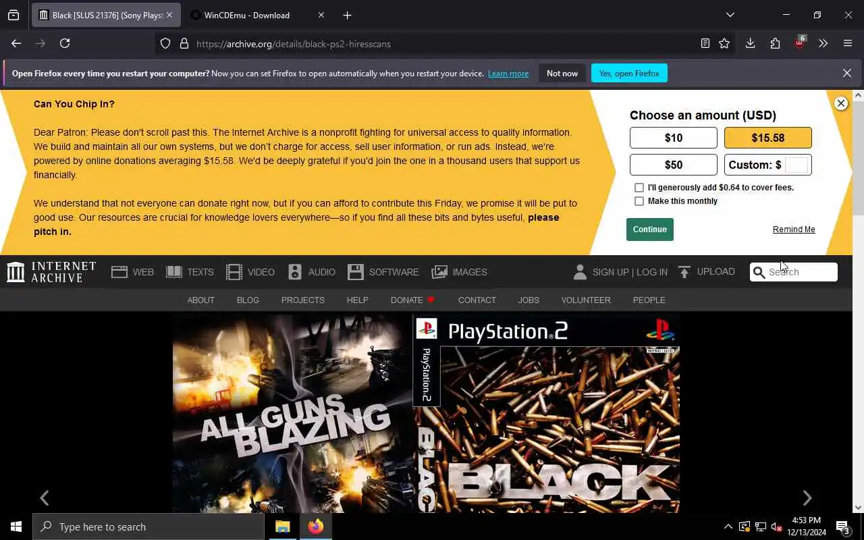Open the BLOG menu item
Viewport: 864px width, 540px height.
248,300
